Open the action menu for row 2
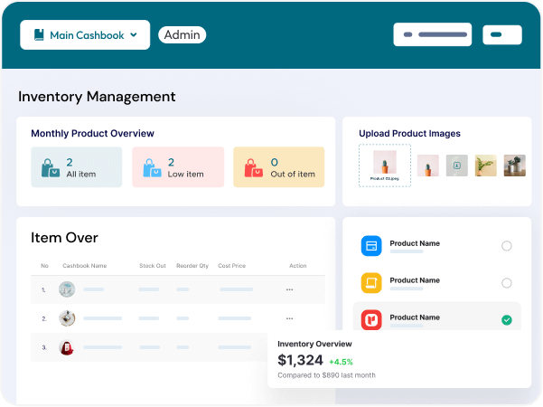 (289, 318)
